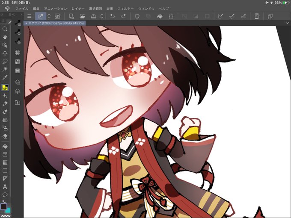Viewport: 291px width, 218px height.
Task: Open the film strip palette icon
Action: point(18,71)
